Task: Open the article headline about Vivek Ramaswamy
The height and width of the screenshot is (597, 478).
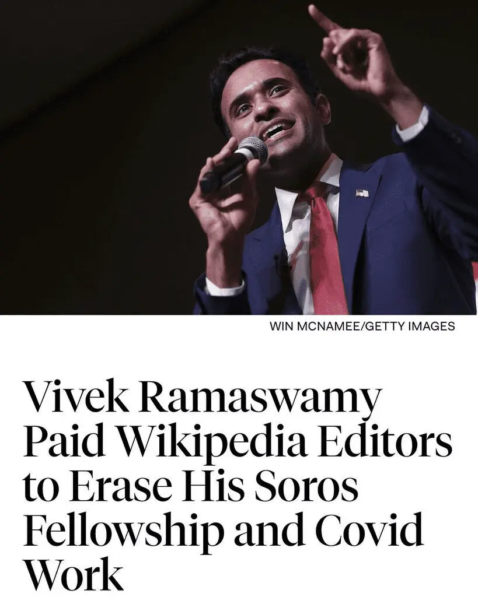Action: pos(237,487)
